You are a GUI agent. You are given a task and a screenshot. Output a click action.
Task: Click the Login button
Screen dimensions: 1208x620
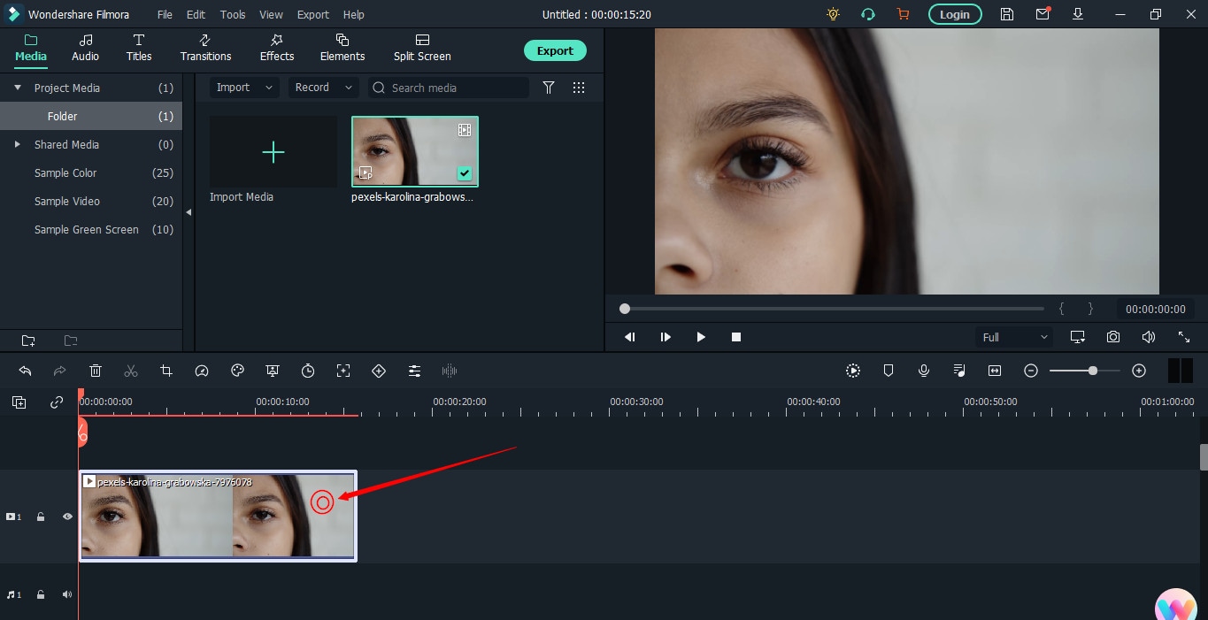954,14
